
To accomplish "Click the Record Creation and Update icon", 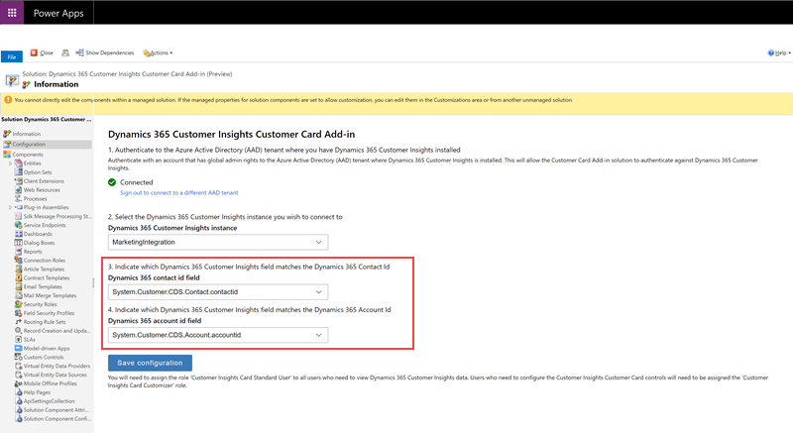I will click(19, 330).
